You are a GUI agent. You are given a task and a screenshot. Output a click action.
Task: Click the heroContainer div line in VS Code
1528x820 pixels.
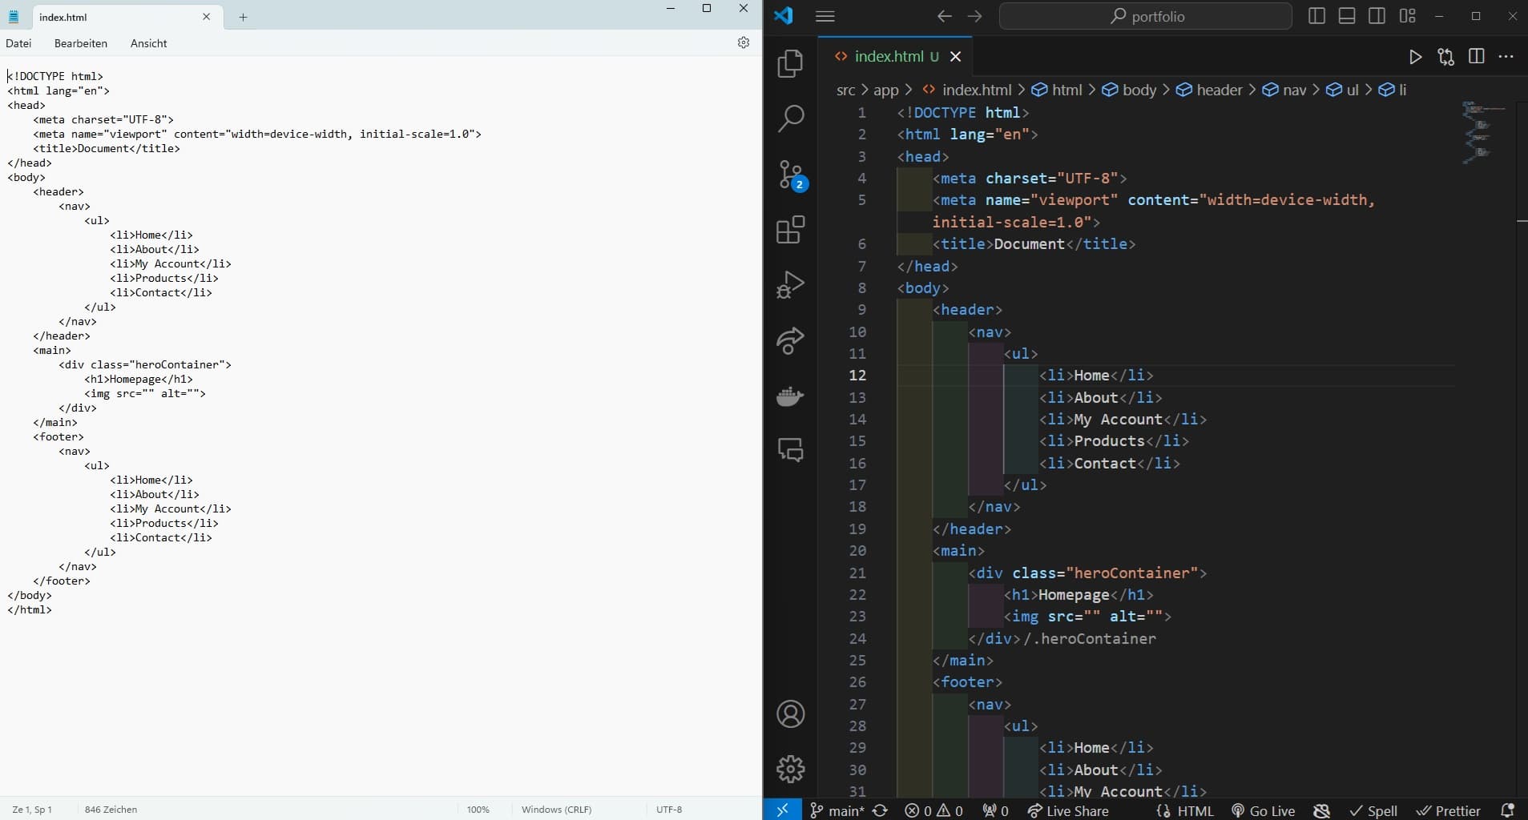point(1087,573)
